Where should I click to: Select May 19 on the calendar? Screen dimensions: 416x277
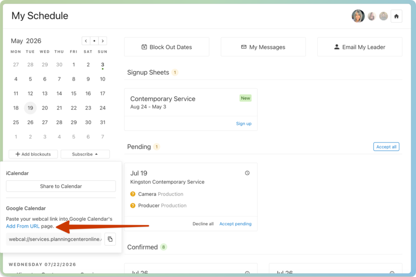coord(30,108)
